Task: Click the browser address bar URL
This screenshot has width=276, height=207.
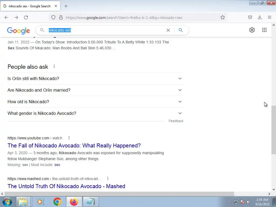Action: [x=124, y=18]
